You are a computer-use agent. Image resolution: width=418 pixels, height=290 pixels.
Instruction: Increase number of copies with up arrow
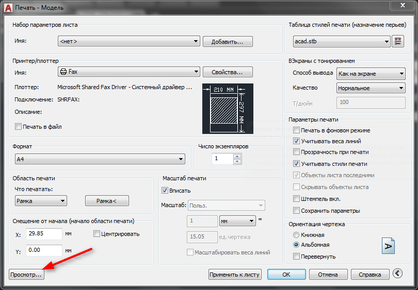pos(237,156)
